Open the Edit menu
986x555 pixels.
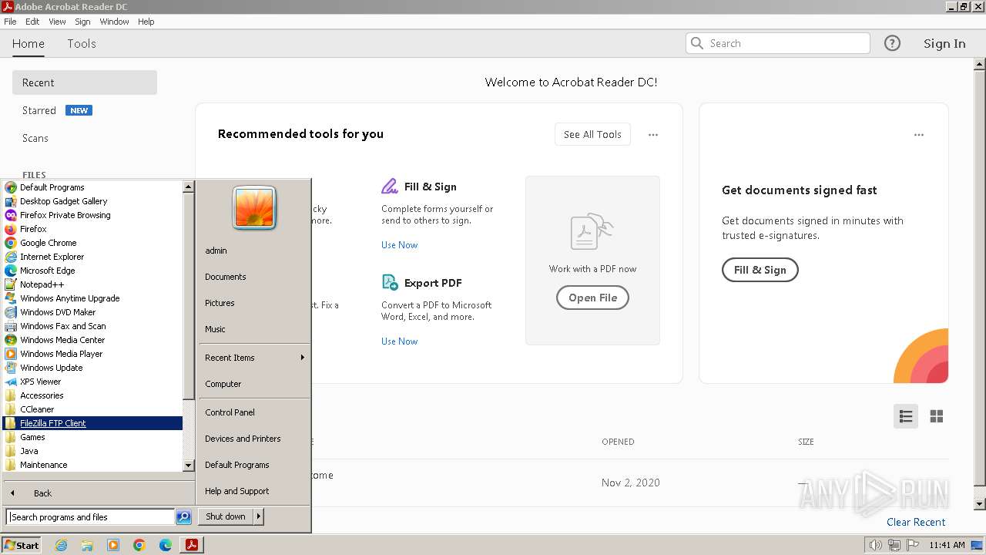tap(32, 22)
